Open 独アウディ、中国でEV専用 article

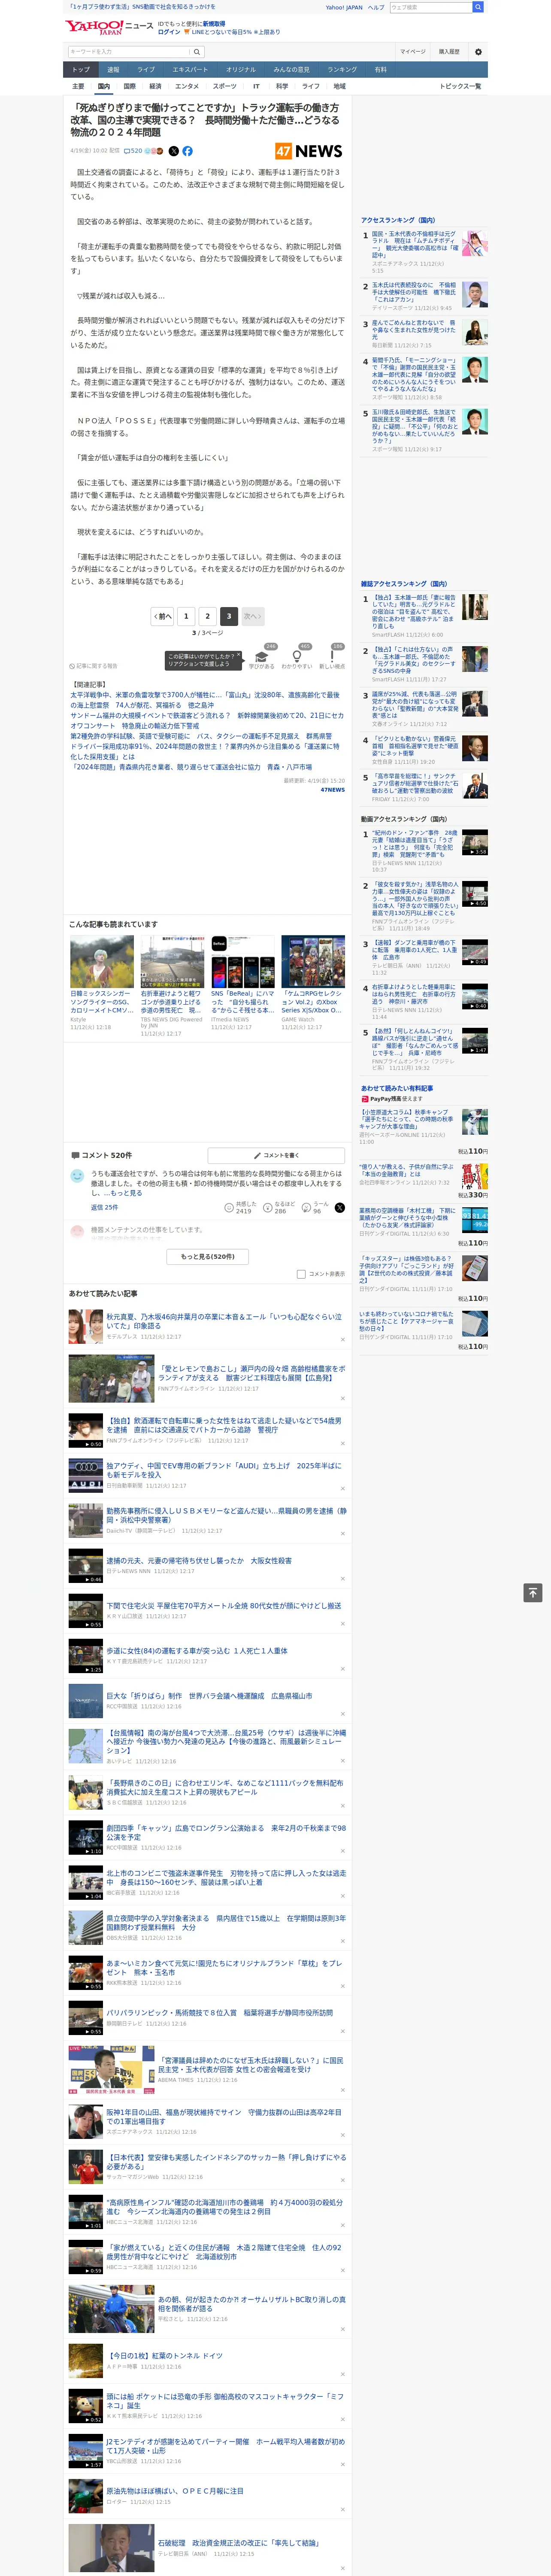pos(224,1470)
